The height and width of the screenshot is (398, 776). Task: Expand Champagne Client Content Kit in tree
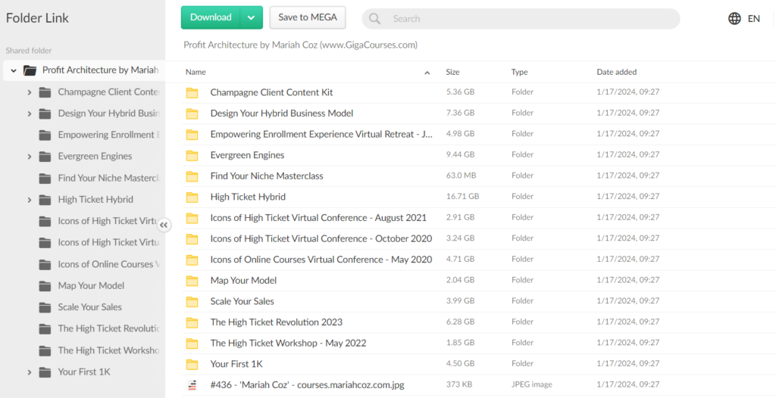29,92
